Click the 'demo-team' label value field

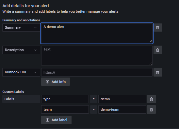click(x=122, y=109)
